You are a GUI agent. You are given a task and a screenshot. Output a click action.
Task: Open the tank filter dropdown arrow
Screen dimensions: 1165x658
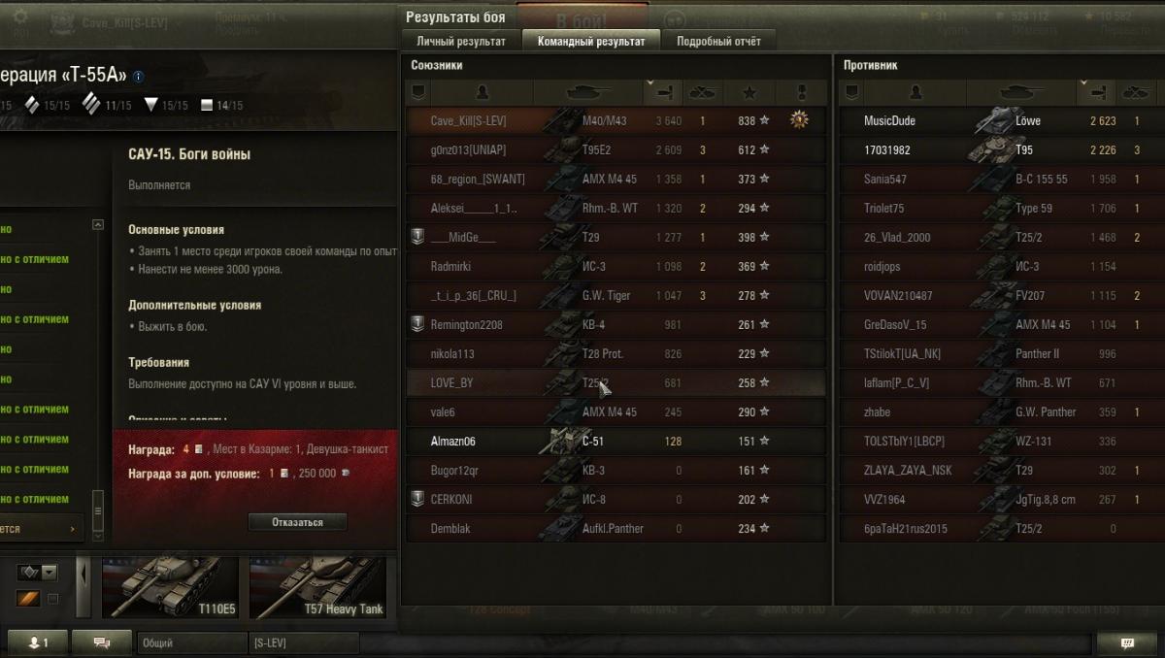(50, 573)
